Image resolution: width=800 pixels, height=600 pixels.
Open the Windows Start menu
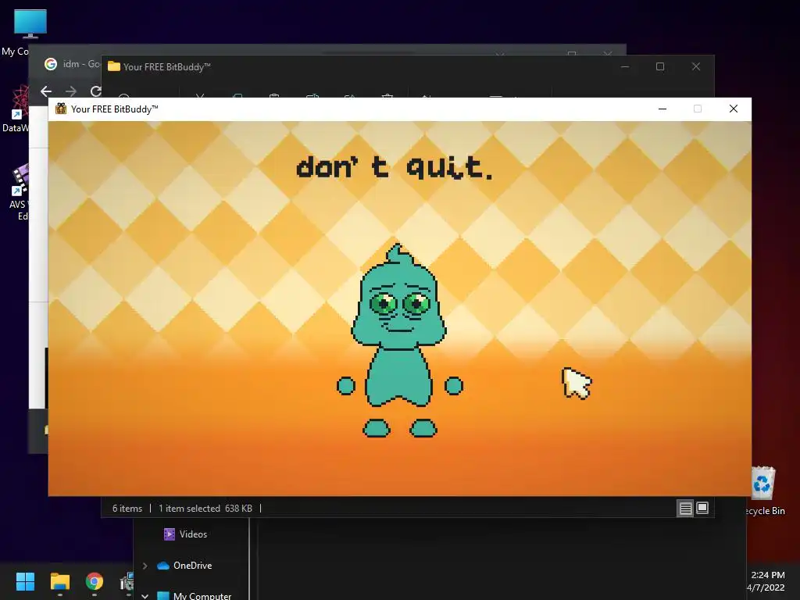pyautogui.click(x=25, y=581)
